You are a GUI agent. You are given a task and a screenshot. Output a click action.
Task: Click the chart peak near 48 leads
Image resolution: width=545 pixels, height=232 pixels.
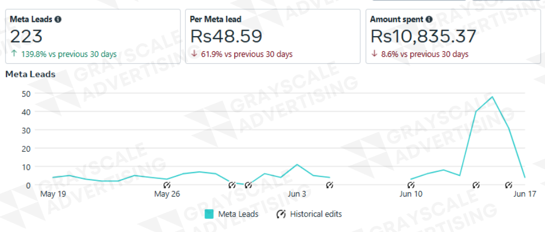pyautogui.click(x=492, y=97)
